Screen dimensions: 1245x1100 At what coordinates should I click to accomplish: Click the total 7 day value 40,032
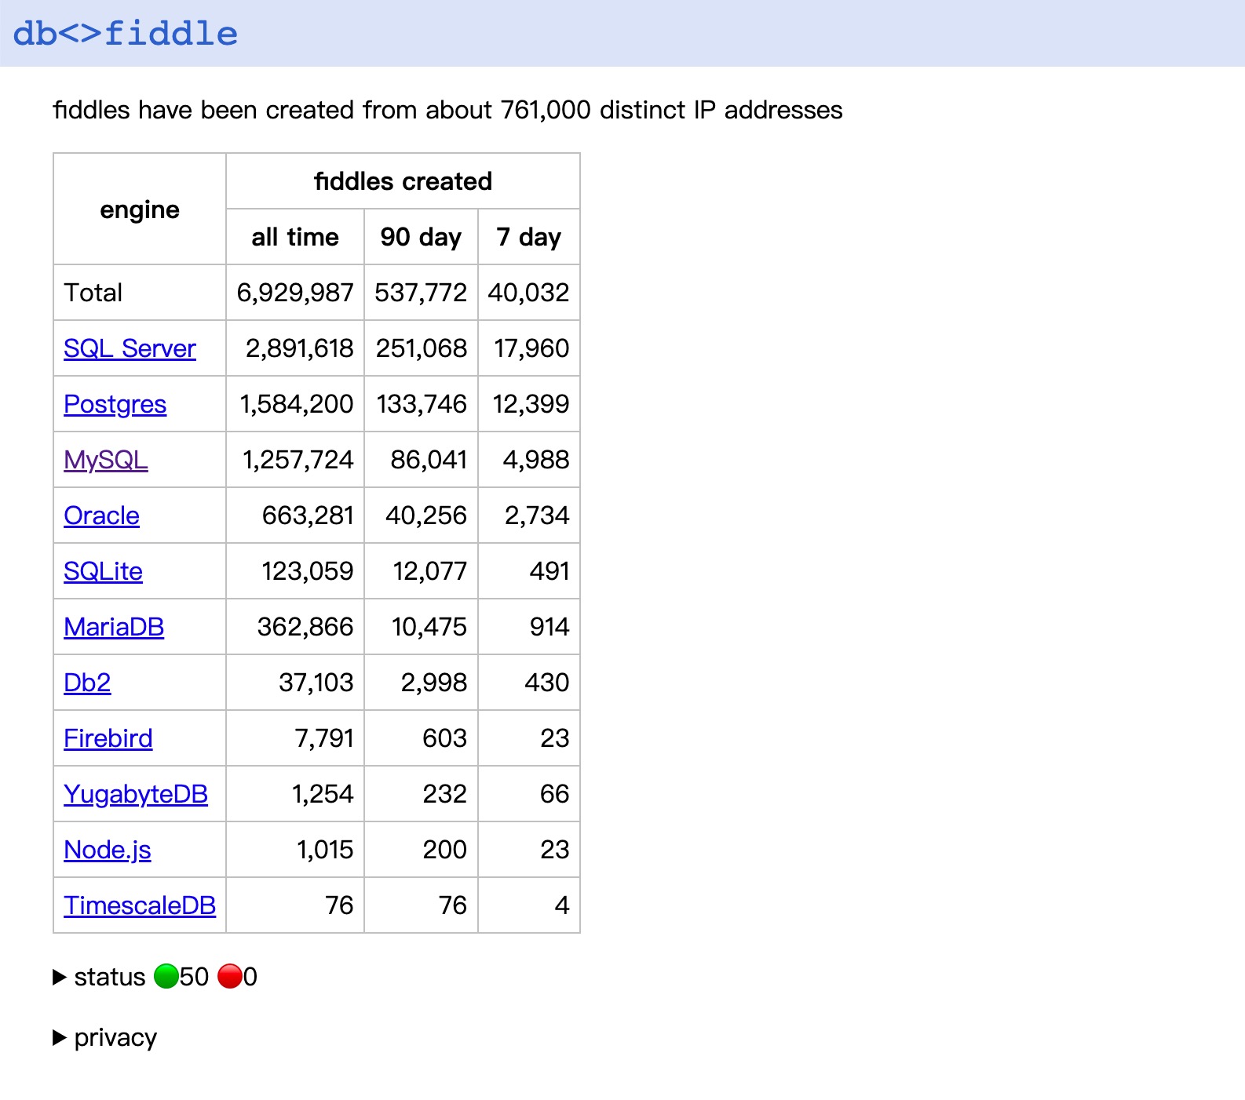point(529,293)
